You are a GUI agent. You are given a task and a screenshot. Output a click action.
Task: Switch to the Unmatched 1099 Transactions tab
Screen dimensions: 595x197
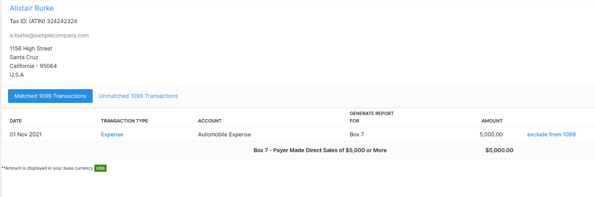tap(138, 96)
